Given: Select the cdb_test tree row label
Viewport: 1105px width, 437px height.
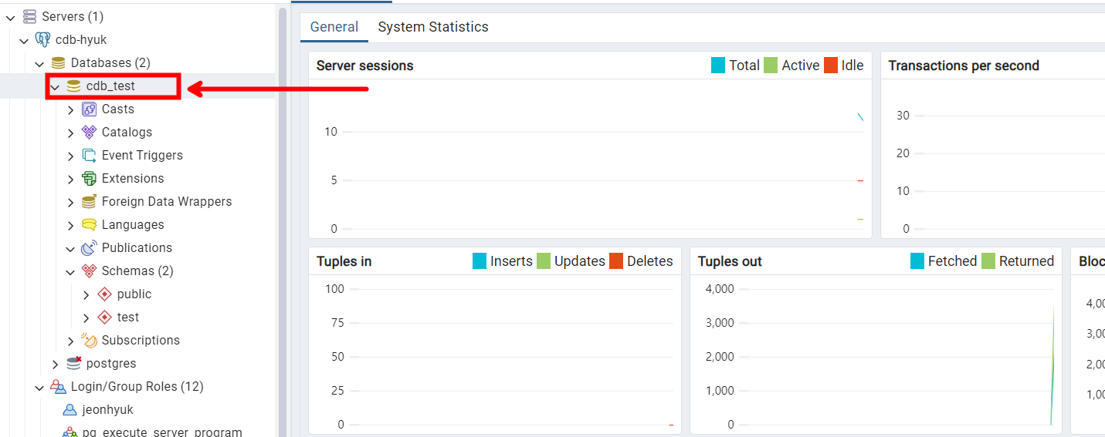Looking at the screenshot, I should coord(110,86).
